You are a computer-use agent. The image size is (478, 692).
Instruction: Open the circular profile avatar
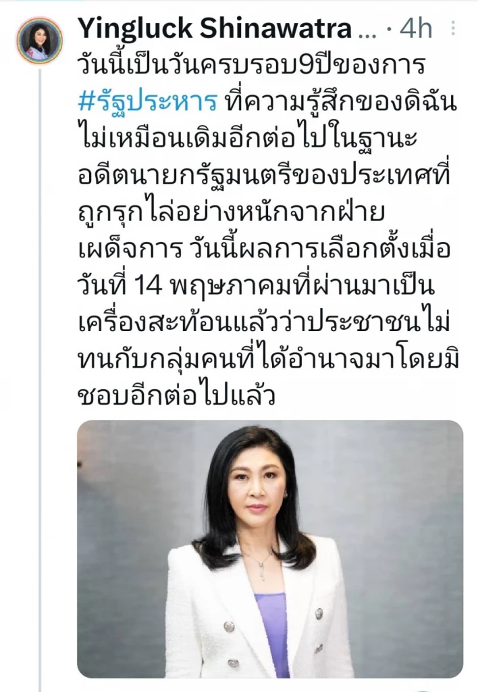[x=40, y=40]
